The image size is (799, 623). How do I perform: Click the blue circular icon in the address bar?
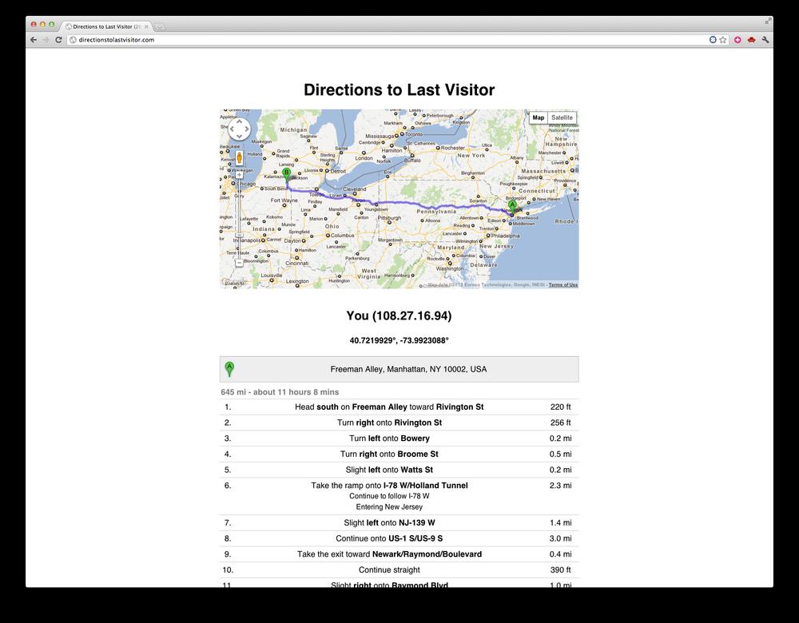713,40
